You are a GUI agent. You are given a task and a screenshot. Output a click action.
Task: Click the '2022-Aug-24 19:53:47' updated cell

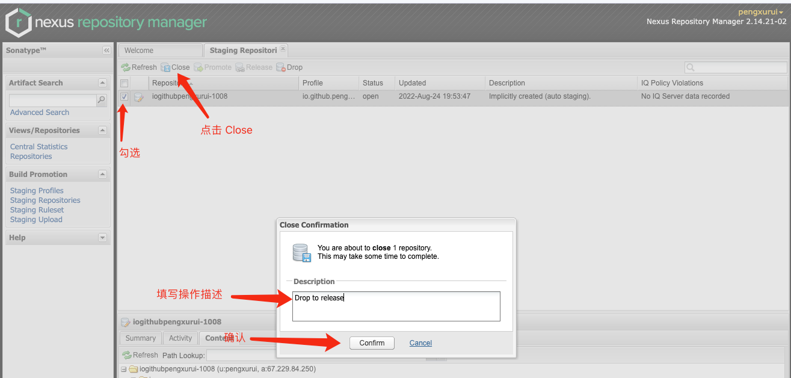[440, 96]
